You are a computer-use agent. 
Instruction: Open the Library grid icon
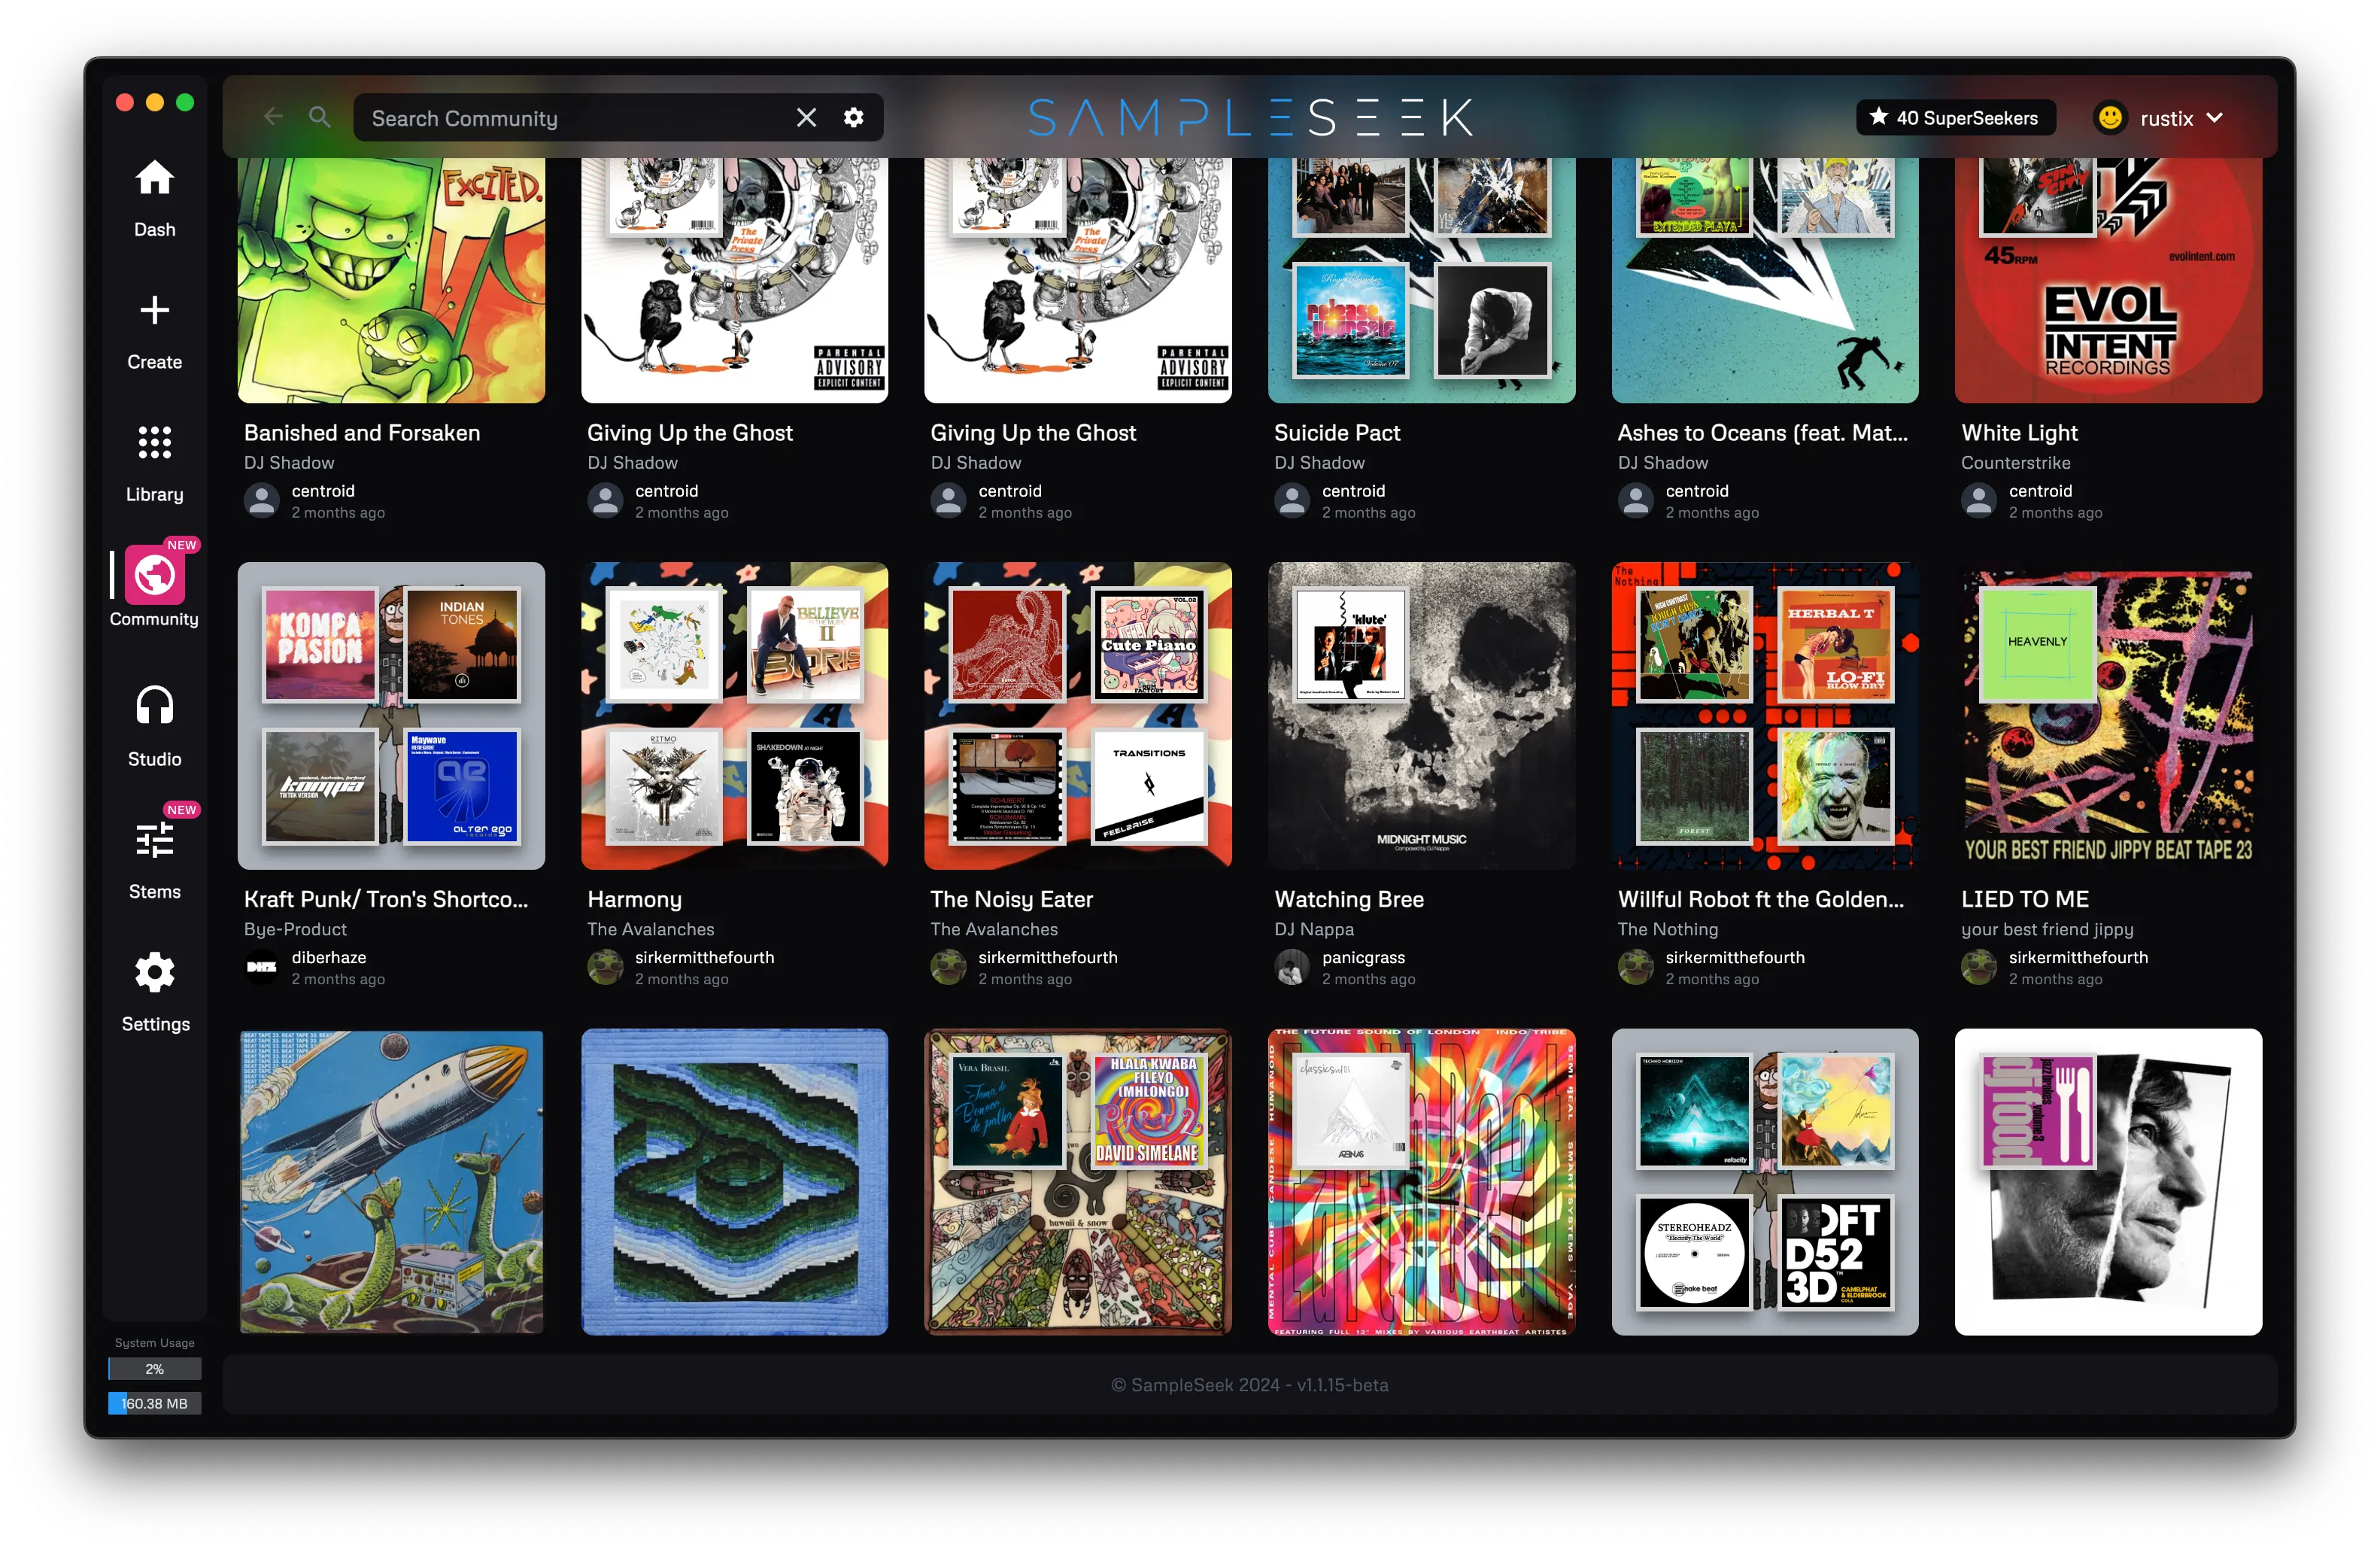[154, 443]
